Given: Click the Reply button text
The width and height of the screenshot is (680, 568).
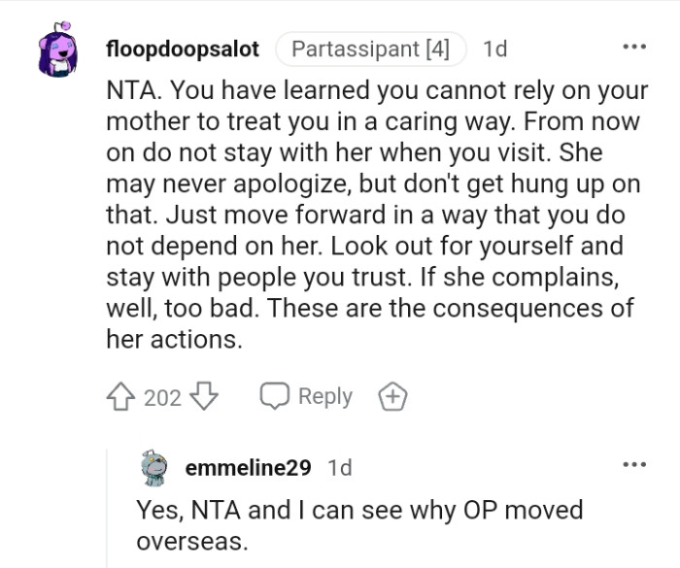Looking at the screenshot, I should pyautogui.click(x=324, y=396).
